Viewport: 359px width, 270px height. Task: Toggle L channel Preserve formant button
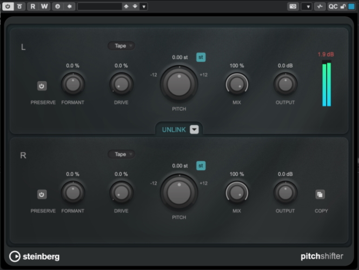click(x=42, y=86)
